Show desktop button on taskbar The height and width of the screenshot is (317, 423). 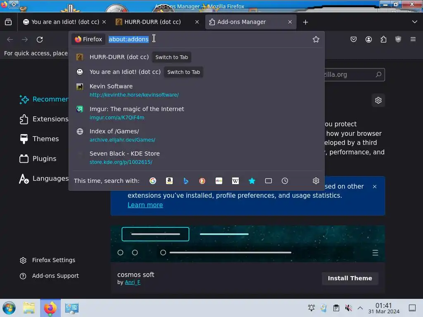(x=412, y=308)
